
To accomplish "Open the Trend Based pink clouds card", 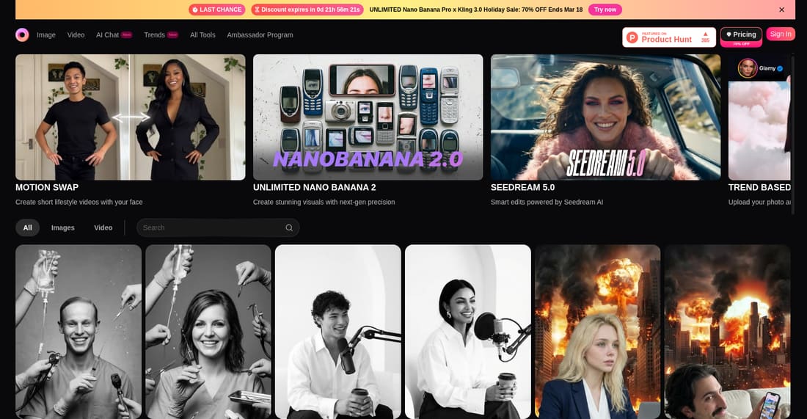I will [759, 117].
